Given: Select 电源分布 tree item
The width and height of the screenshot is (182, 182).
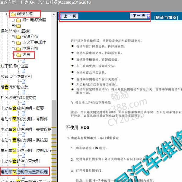Looking at the screenshot, I should [30, 48].
